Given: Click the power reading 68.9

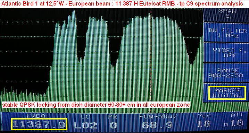Looking at the screenshot, I should coord(157,125).
